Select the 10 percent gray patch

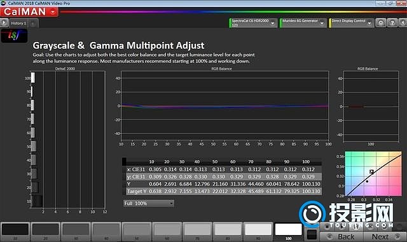click(x=15, y=231)
